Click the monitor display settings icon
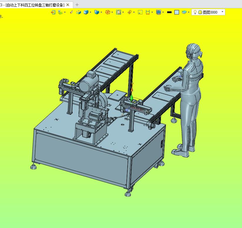Image resolution: width=242 pixels, height=228 pixels. (x=158, y=12)
